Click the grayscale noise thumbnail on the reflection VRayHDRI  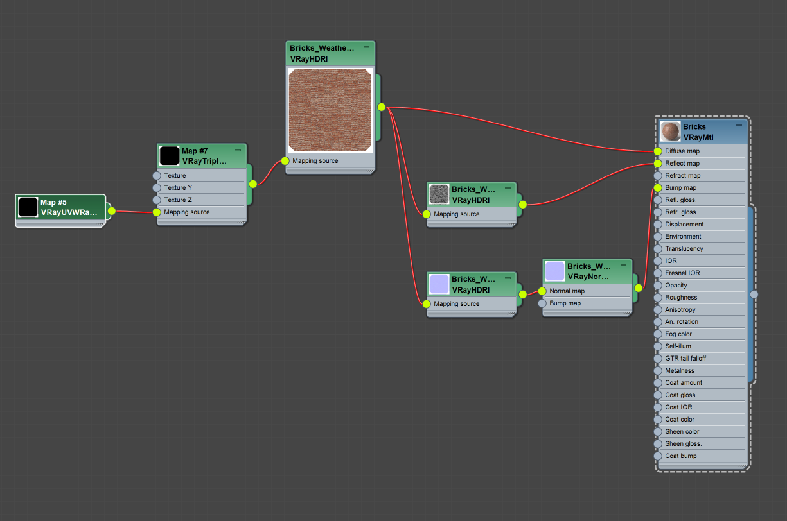point(439,194)
